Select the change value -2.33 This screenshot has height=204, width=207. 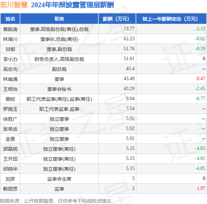(x=200, y=29)
